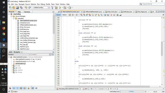Click the Toggle Highlight Search icon
The width and height of the screenshot is (165, 93).
90,15
